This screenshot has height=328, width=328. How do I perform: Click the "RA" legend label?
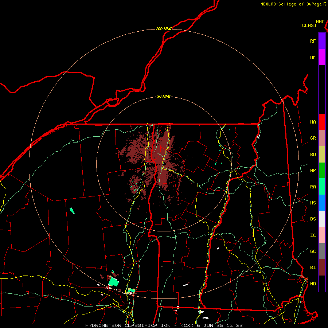313,187
